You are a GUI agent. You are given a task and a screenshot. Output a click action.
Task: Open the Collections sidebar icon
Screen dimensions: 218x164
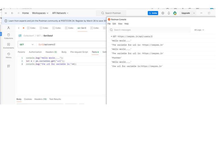click(9, 36)
